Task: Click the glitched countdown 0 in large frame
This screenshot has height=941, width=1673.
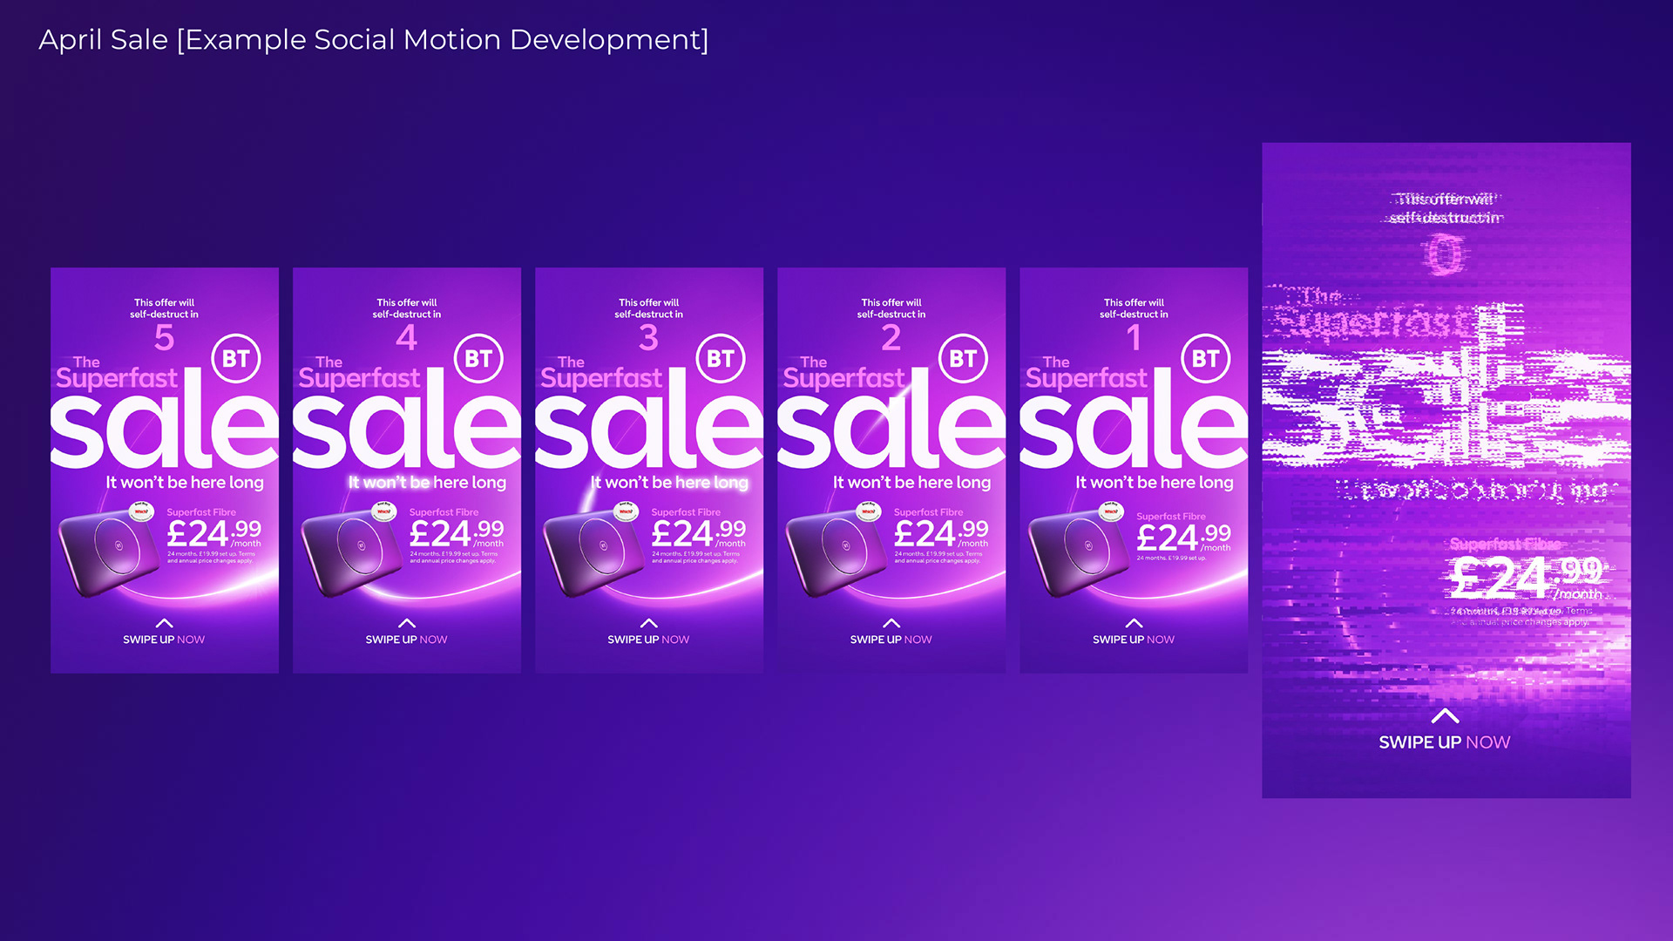Action: pos(1445,255)
